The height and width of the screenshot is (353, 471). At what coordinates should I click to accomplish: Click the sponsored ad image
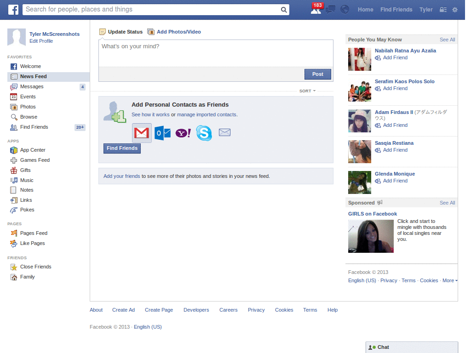[371, 236]
